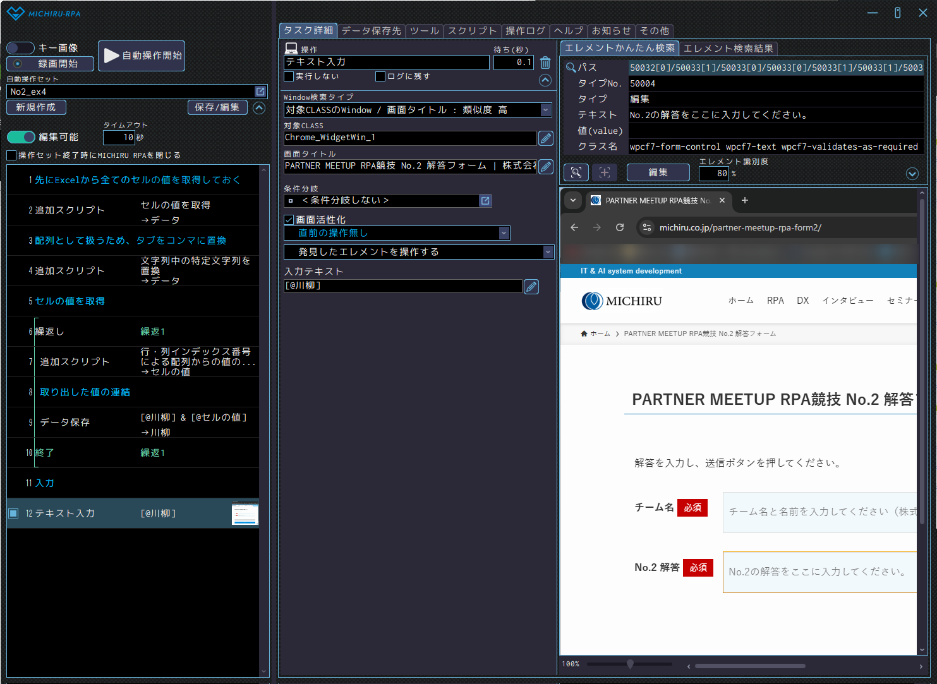
Task: Click the trash icon to delete the task
Action: click(x=545, y=63)
